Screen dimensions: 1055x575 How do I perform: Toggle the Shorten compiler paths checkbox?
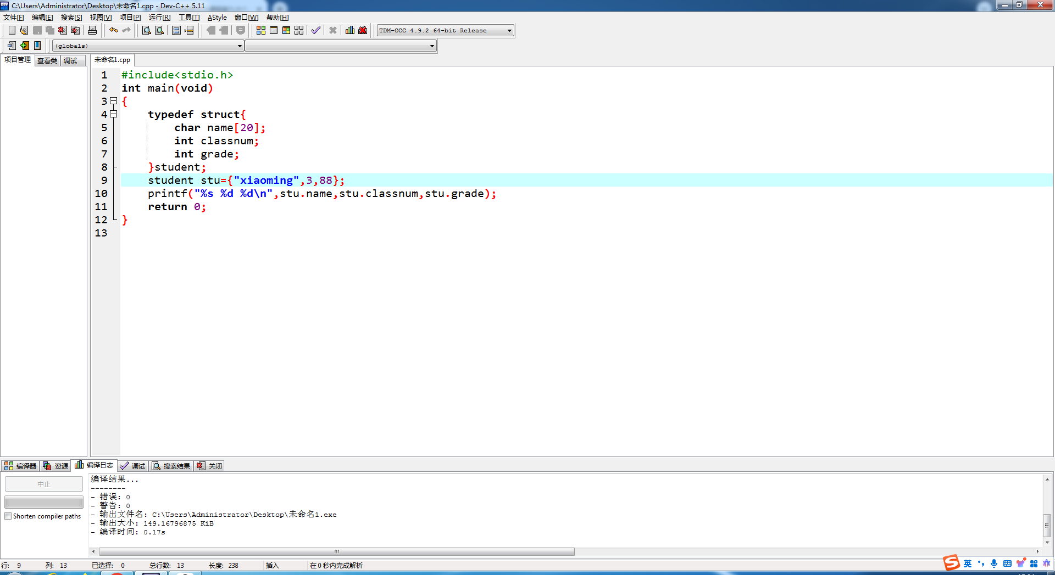8,516
